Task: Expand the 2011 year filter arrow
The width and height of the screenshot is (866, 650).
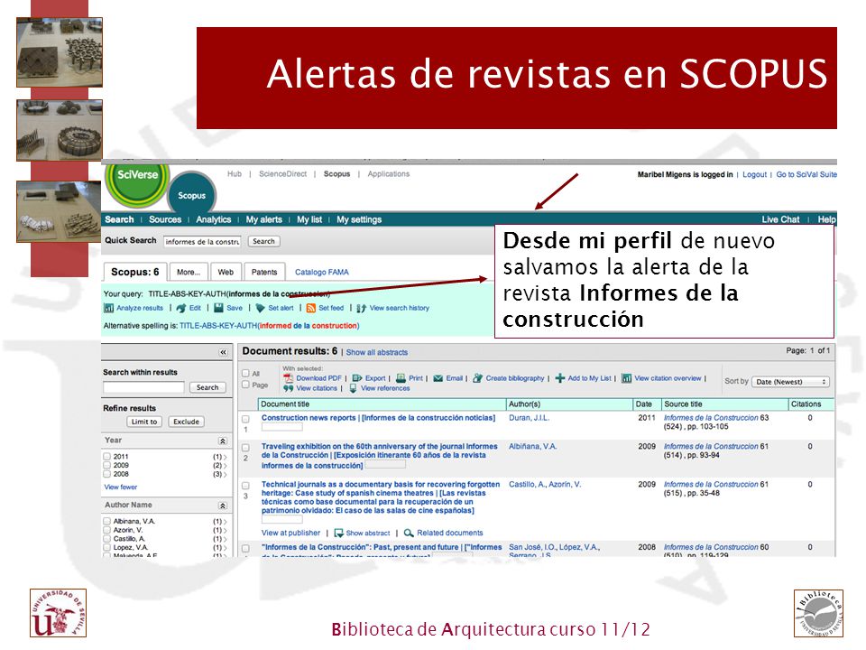Action: point(226,457)
